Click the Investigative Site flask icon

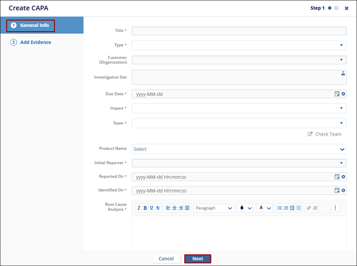(x=343, y=73)
